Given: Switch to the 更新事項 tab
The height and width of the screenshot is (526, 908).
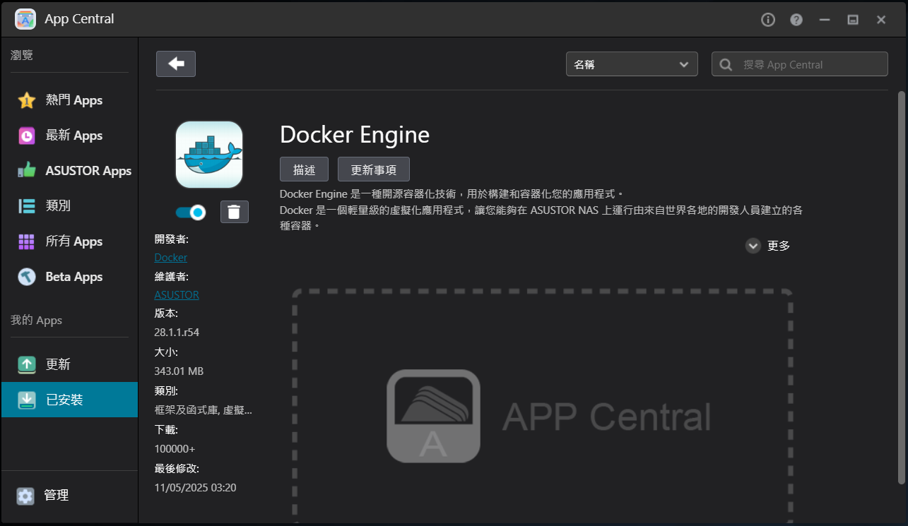Looking at the screenshot, I should coord(373,169).
